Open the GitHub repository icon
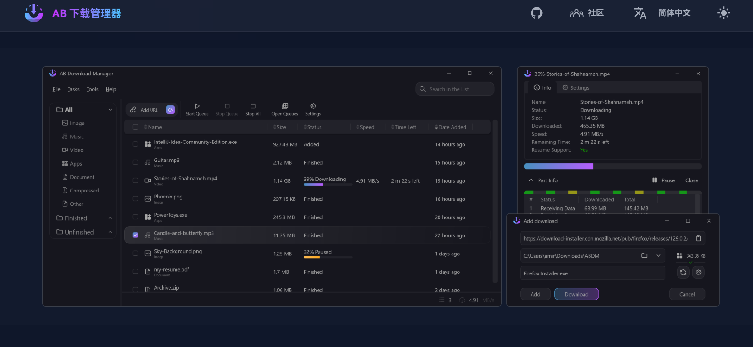The height and width of the screenshot is (347, 753). pos(536,13)
